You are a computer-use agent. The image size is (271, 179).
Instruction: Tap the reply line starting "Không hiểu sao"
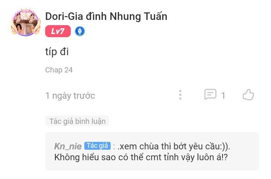(x=141, y=157)
